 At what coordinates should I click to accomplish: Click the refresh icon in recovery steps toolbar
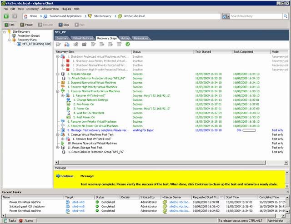(x=128, y=44)
